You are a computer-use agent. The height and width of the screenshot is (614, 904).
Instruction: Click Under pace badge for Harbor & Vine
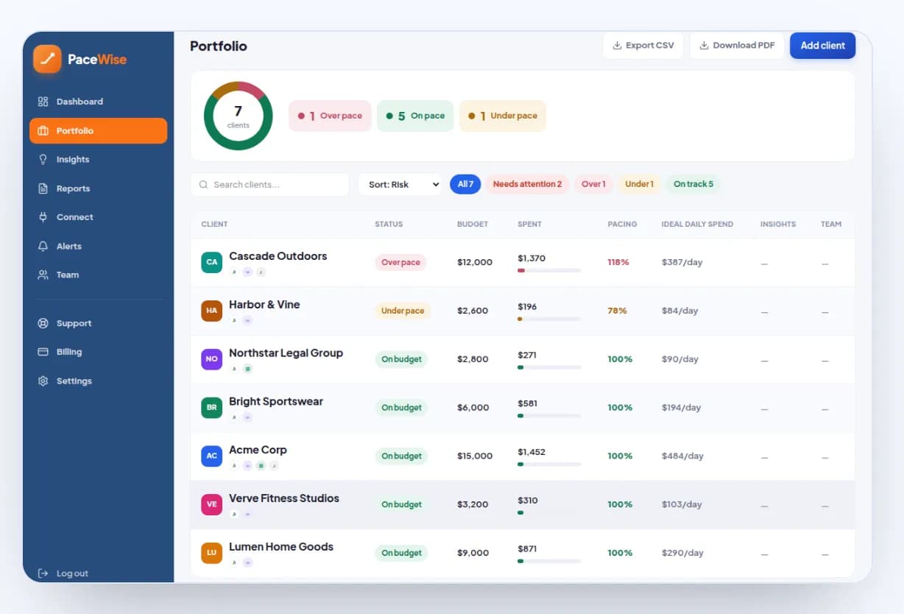pos(403,311)
